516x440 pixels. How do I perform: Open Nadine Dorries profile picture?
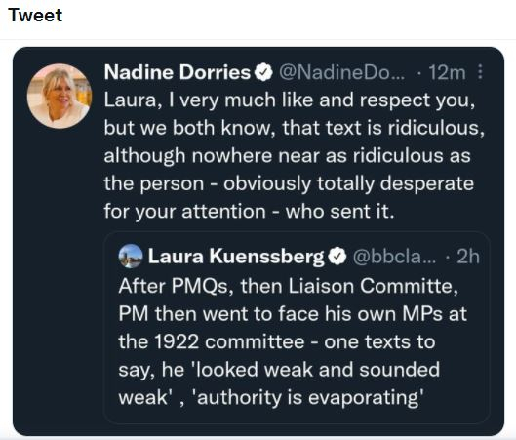pyautogui.click(x=60, y=96)
